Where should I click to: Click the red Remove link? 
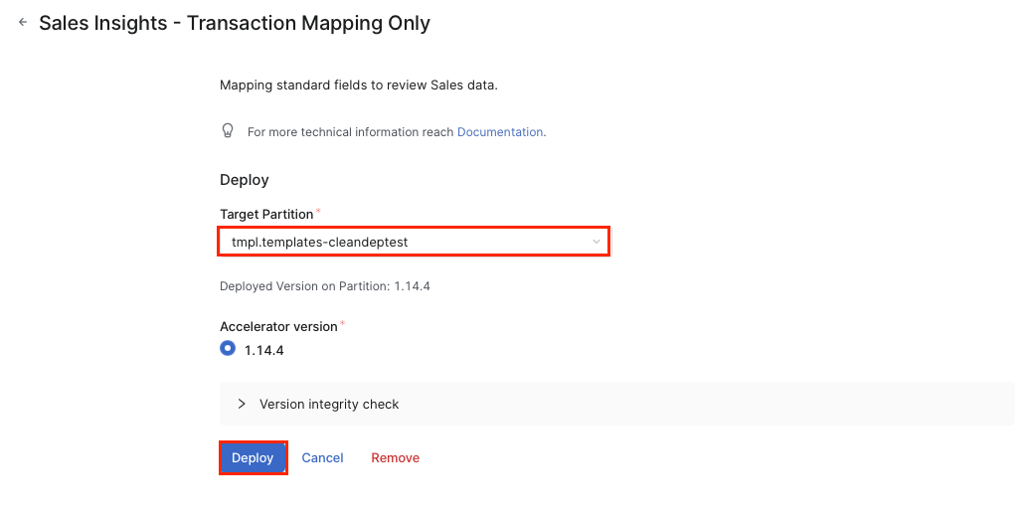[395, 458]
